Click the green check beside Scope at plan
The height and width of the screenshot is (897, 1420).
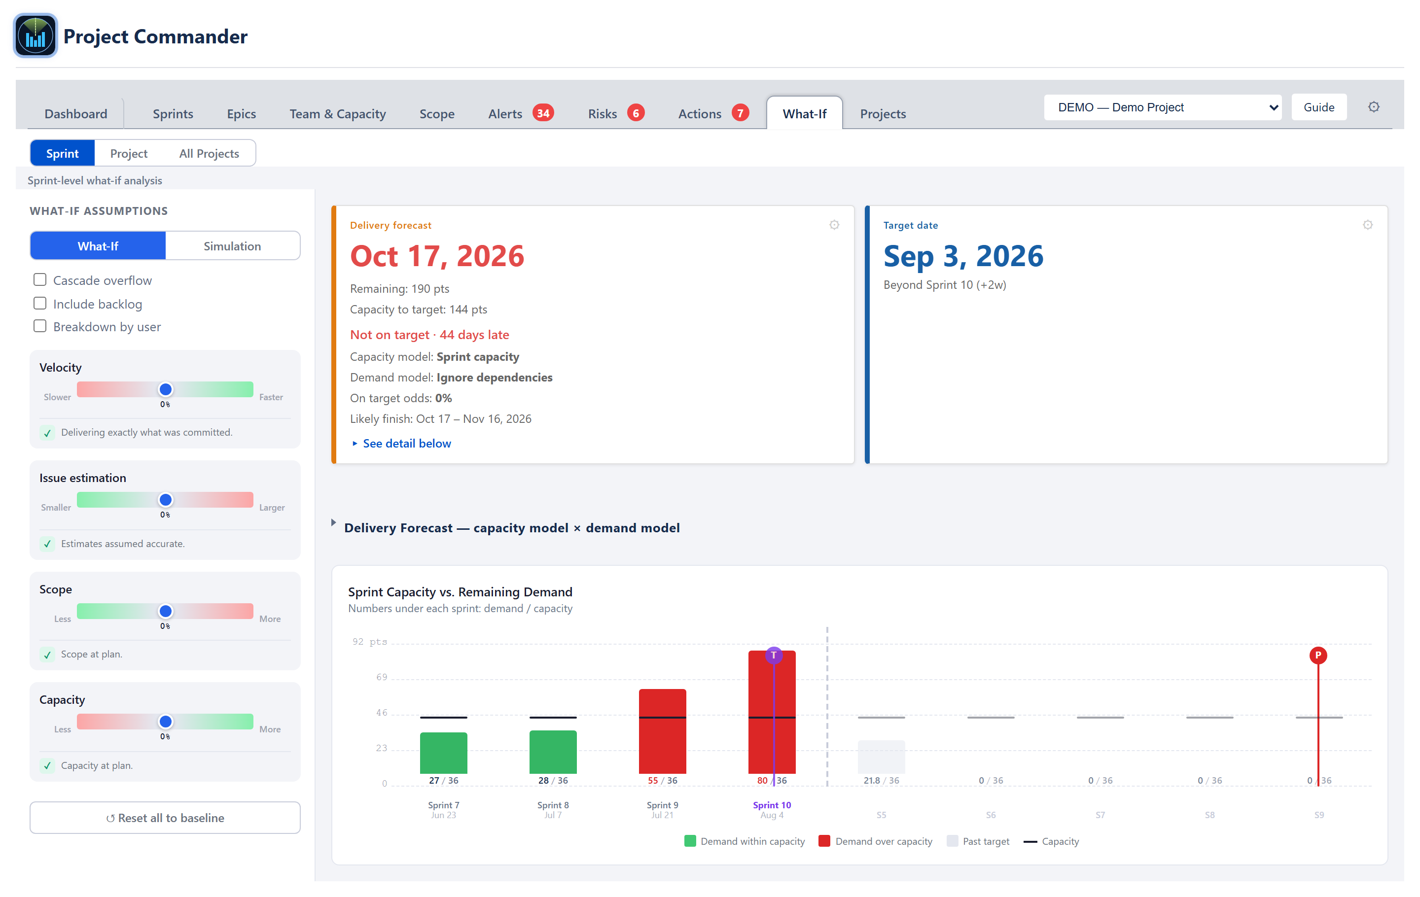point(48,655)
